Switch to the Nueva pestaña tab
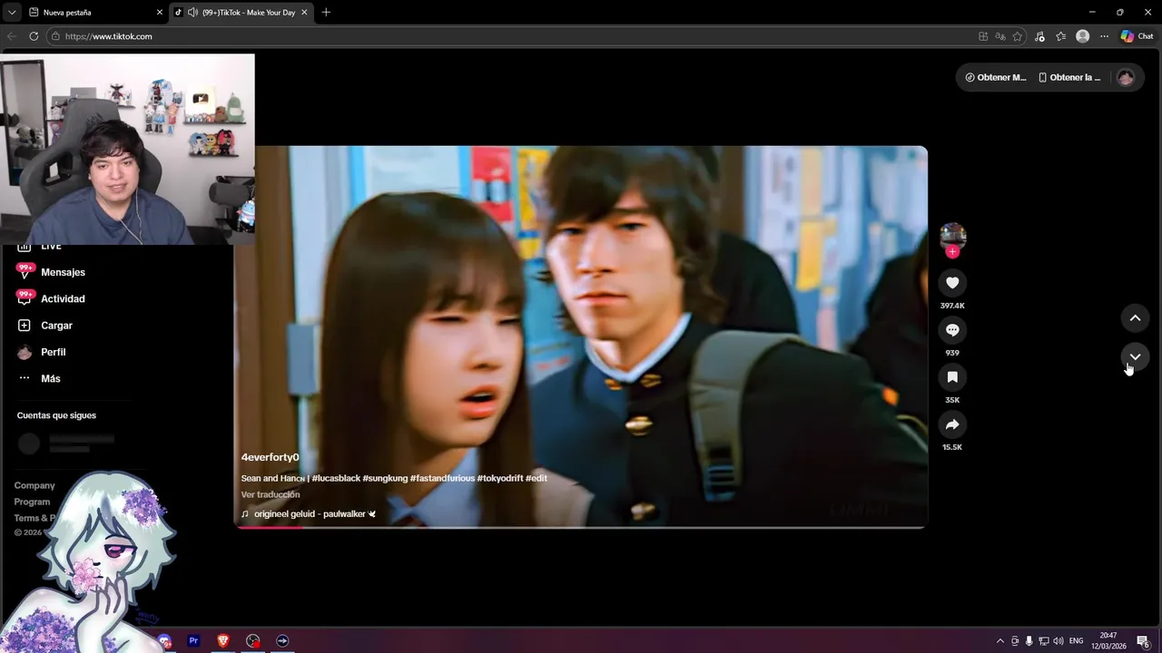The height and width of the screenshot is (653, 1162). [94, 12]
